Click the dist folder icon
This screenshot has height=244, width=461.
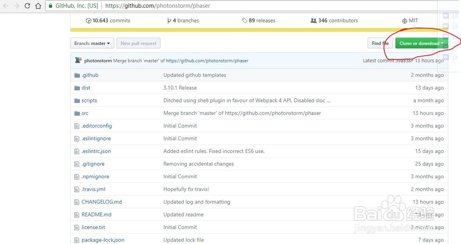[x=77, y=88]
